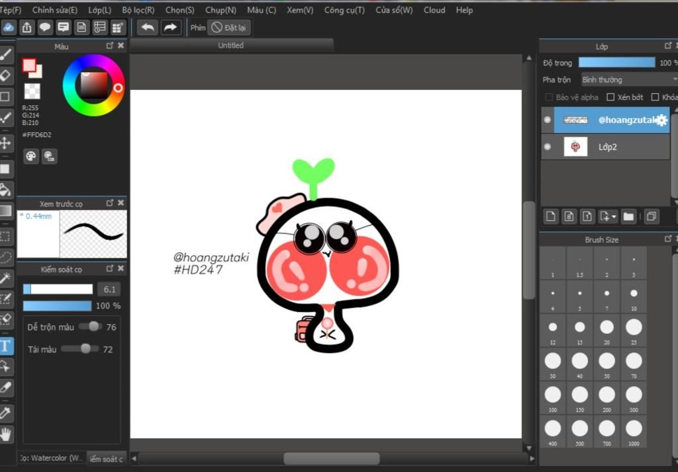Select the Hand pan tool
This screenshot has height=472, width=678.
(5, 434)
